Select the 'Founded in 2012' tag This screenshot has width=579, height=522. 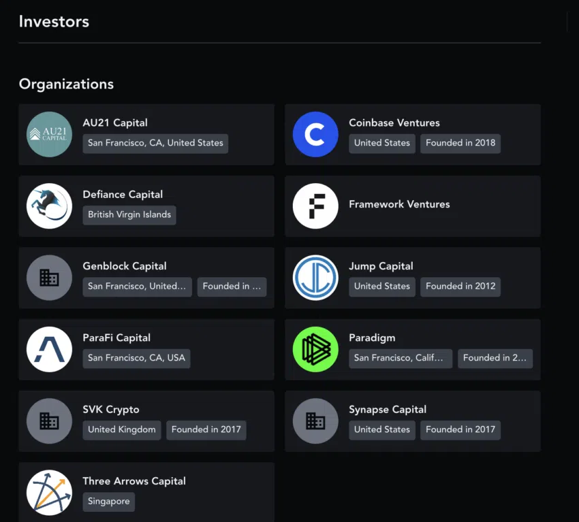point(460,287)
